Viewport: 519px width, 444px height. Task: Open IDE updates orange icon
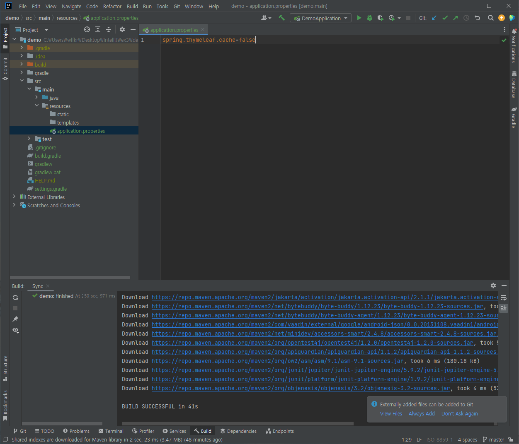click(502, 18)
